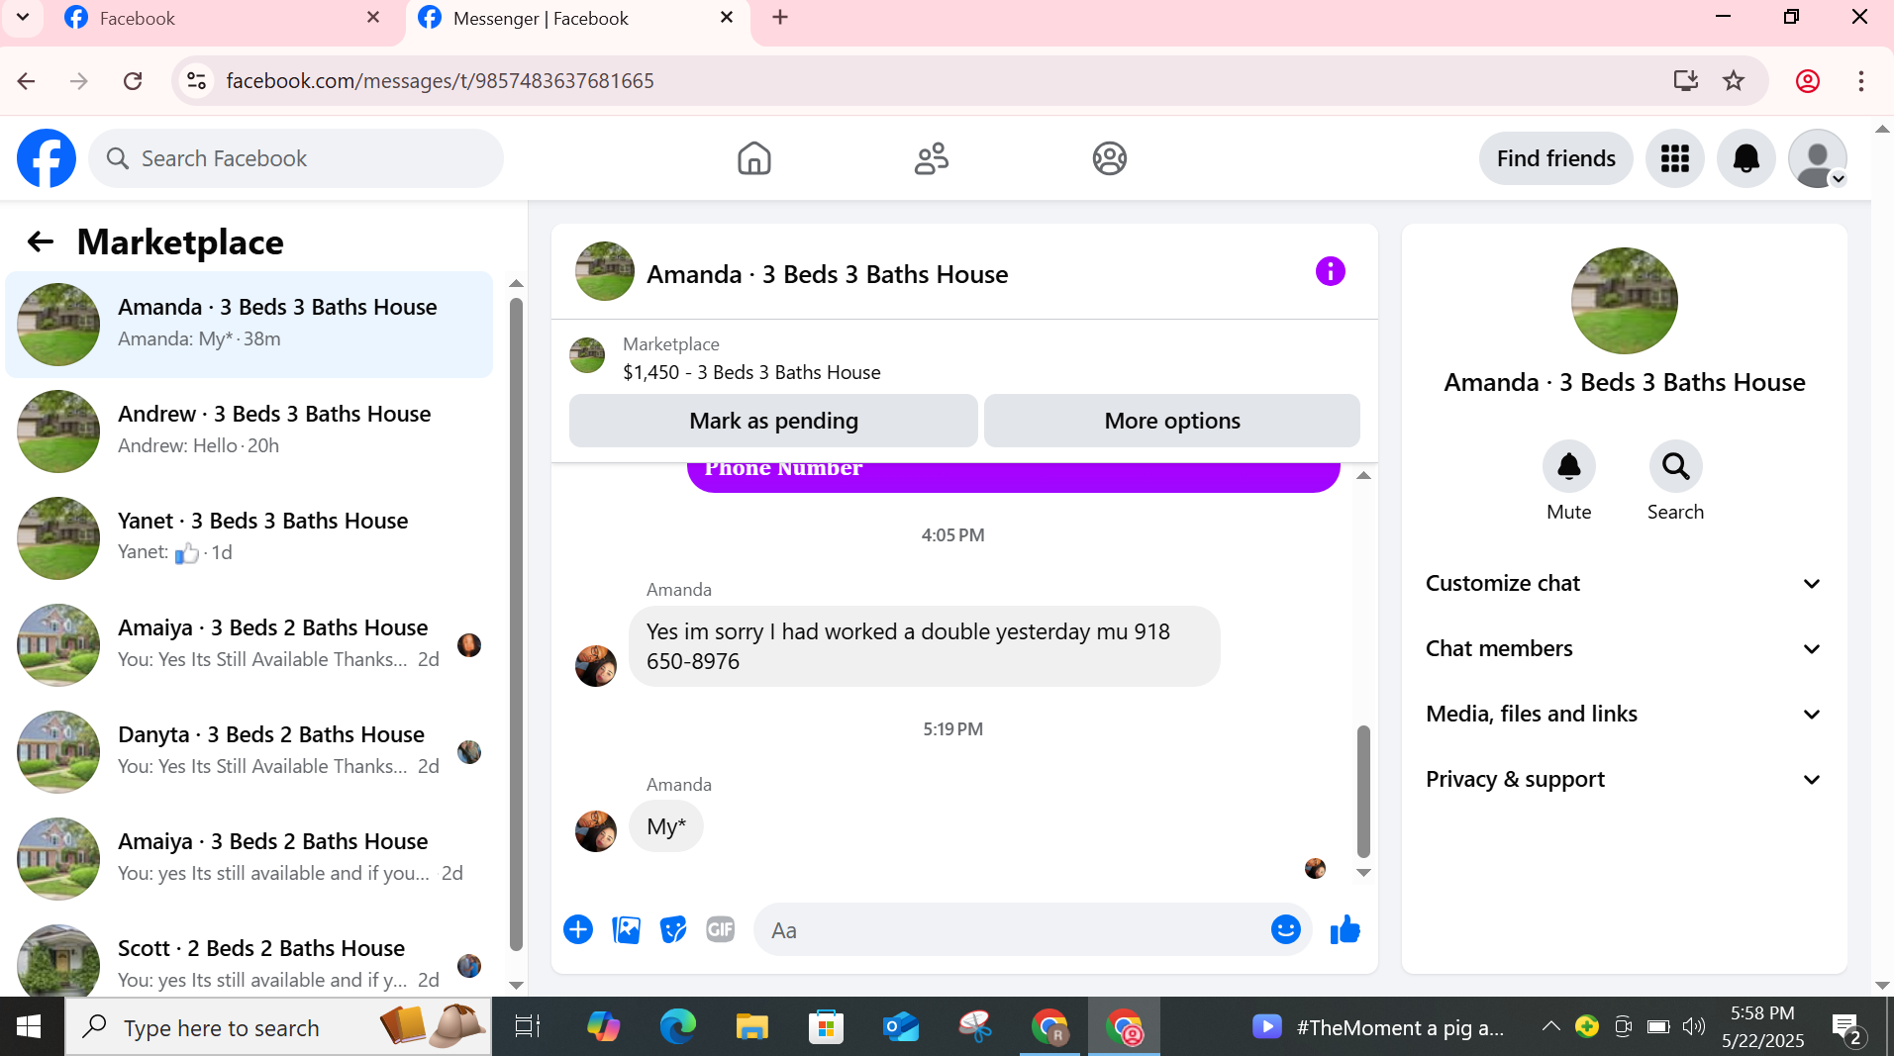The width and height of the screenshot is (1894, 1056).
Task: Expand Media, files and links section
Action: tap(1624, 714)
